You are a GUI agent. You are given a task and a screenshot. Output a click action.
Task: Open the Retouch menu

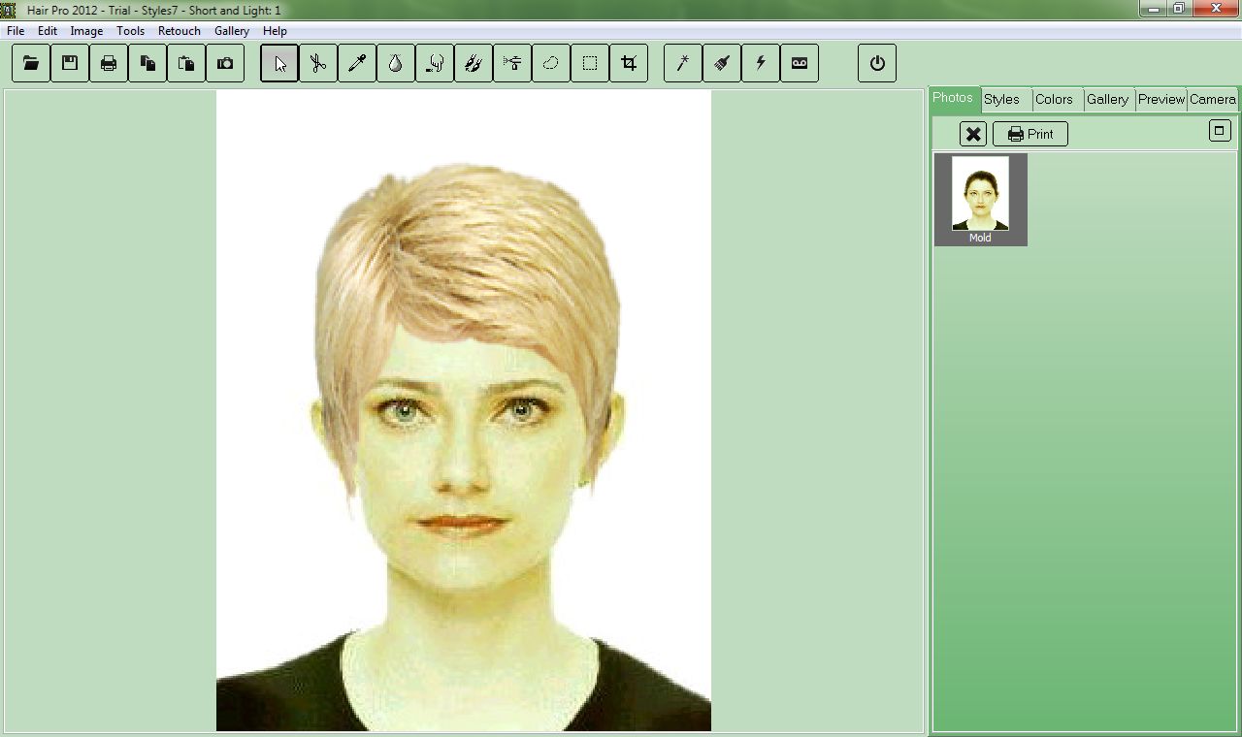click(180, 31)
